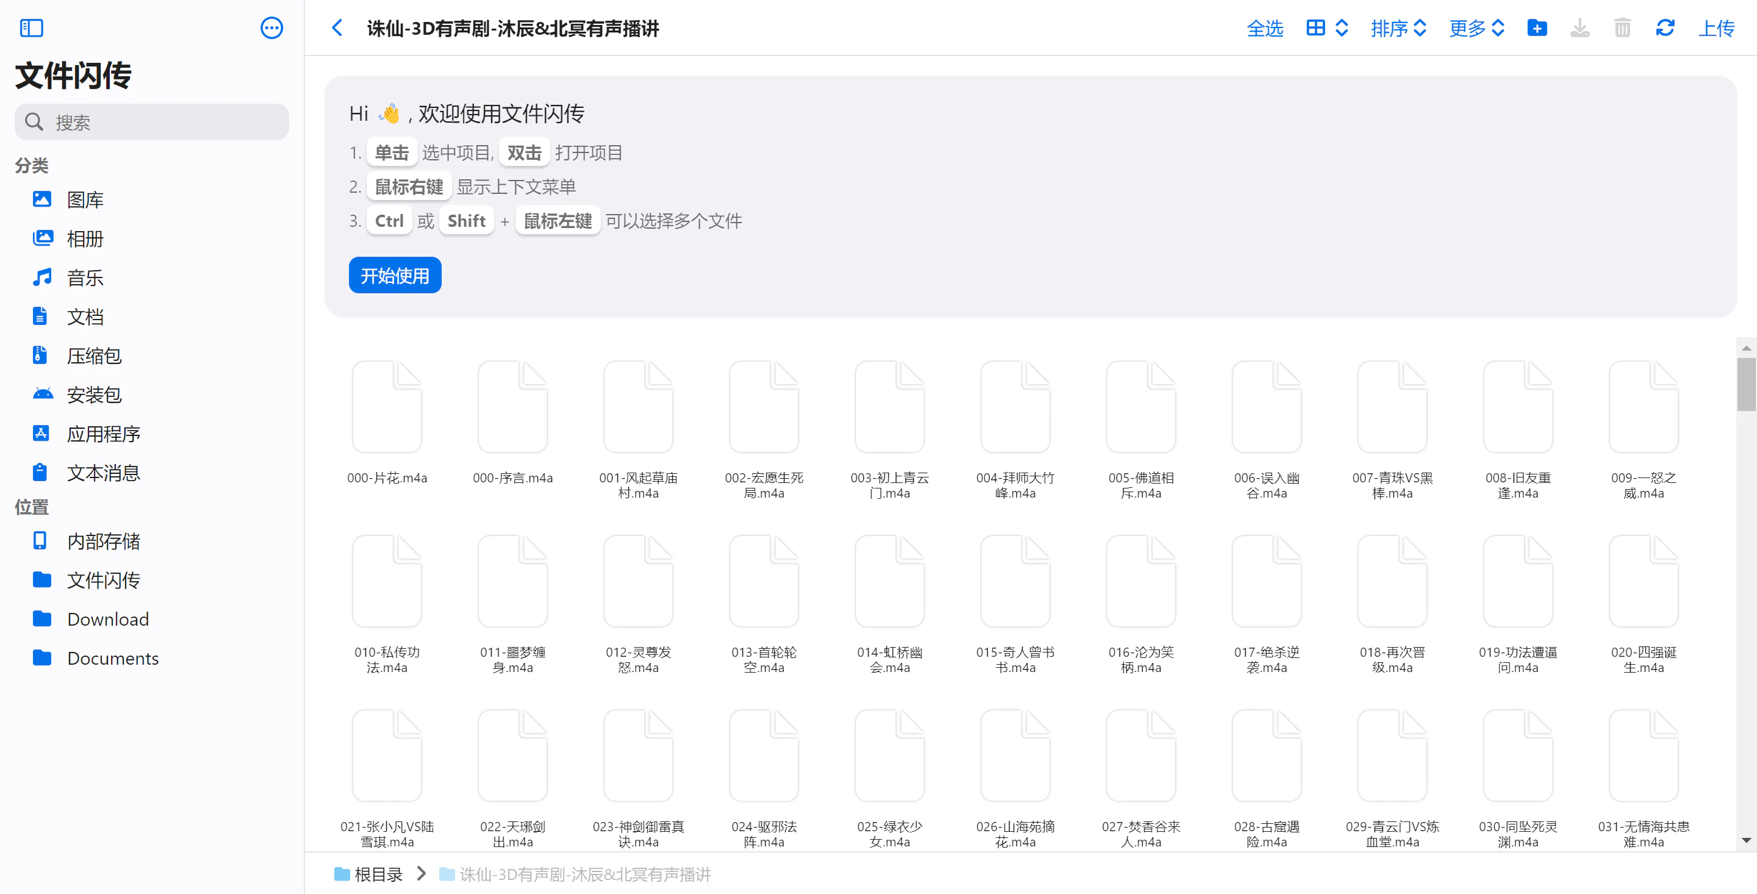
Task: Select file 031-无情海共患难.m4a
Action: (1643, 778)
